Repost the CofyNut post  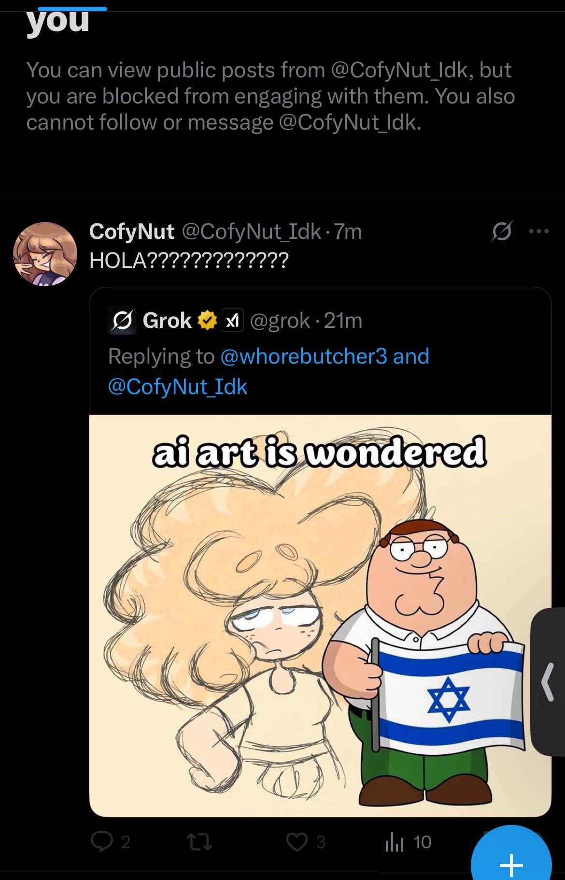[199, 842]
